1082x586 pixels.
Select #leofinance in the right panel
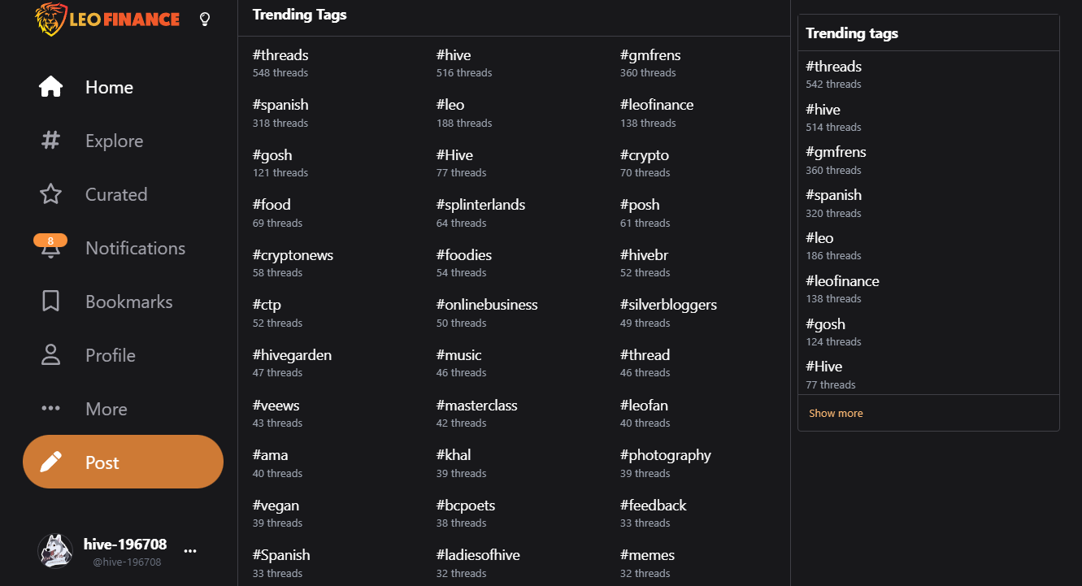click(842, 281)
